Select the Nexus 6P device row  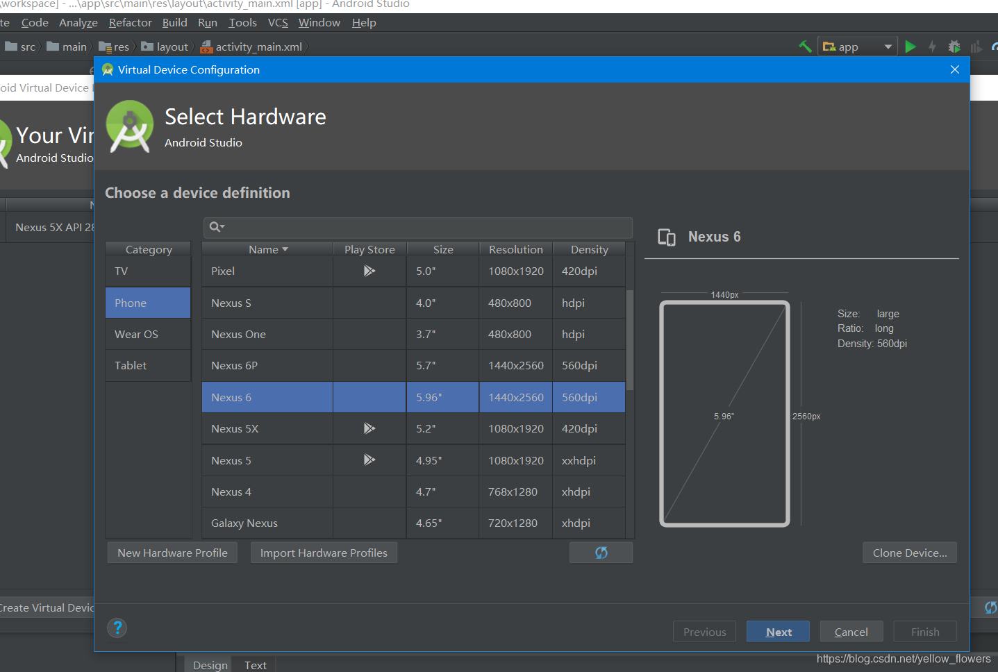click(414, 365)
